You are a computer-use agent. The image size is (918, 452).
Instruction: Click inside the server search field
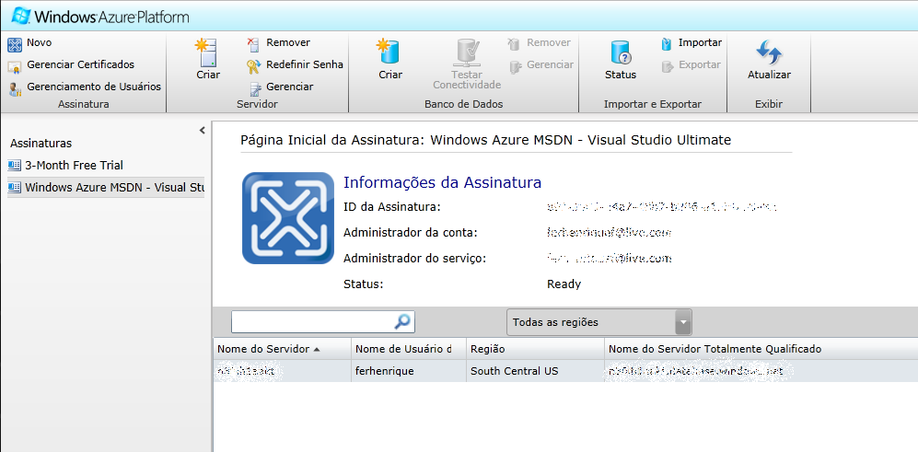311,321
